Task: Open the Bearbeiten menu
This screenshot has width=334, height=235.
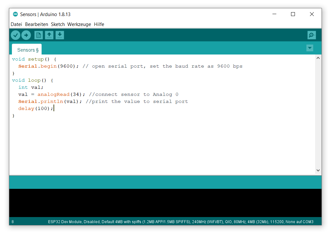Action: point(37,24)
